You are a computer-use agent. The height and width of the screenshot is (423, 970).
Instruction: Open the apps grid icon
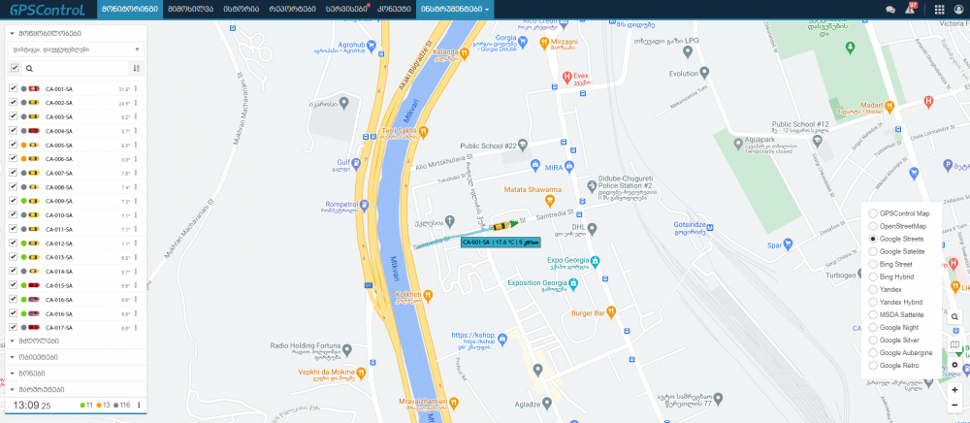[939, 10]
